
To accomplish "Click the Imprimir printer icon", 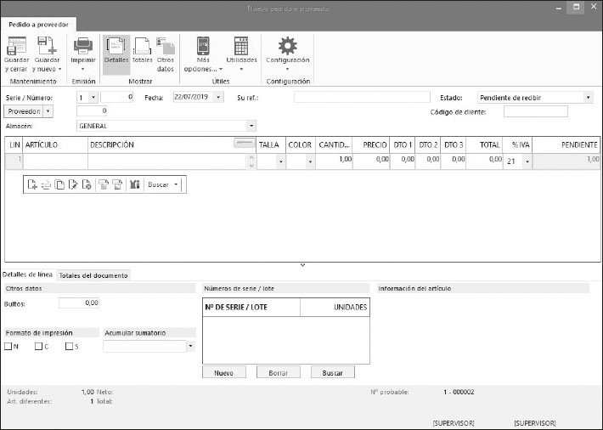I will pos(82,47).
